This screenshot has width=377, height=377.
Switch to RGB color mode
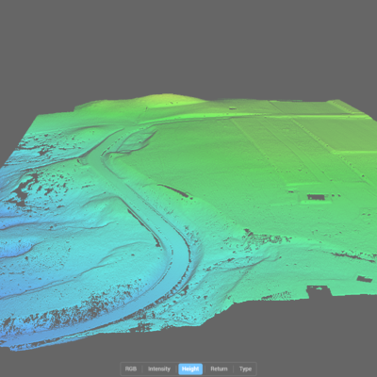[131, 369]
